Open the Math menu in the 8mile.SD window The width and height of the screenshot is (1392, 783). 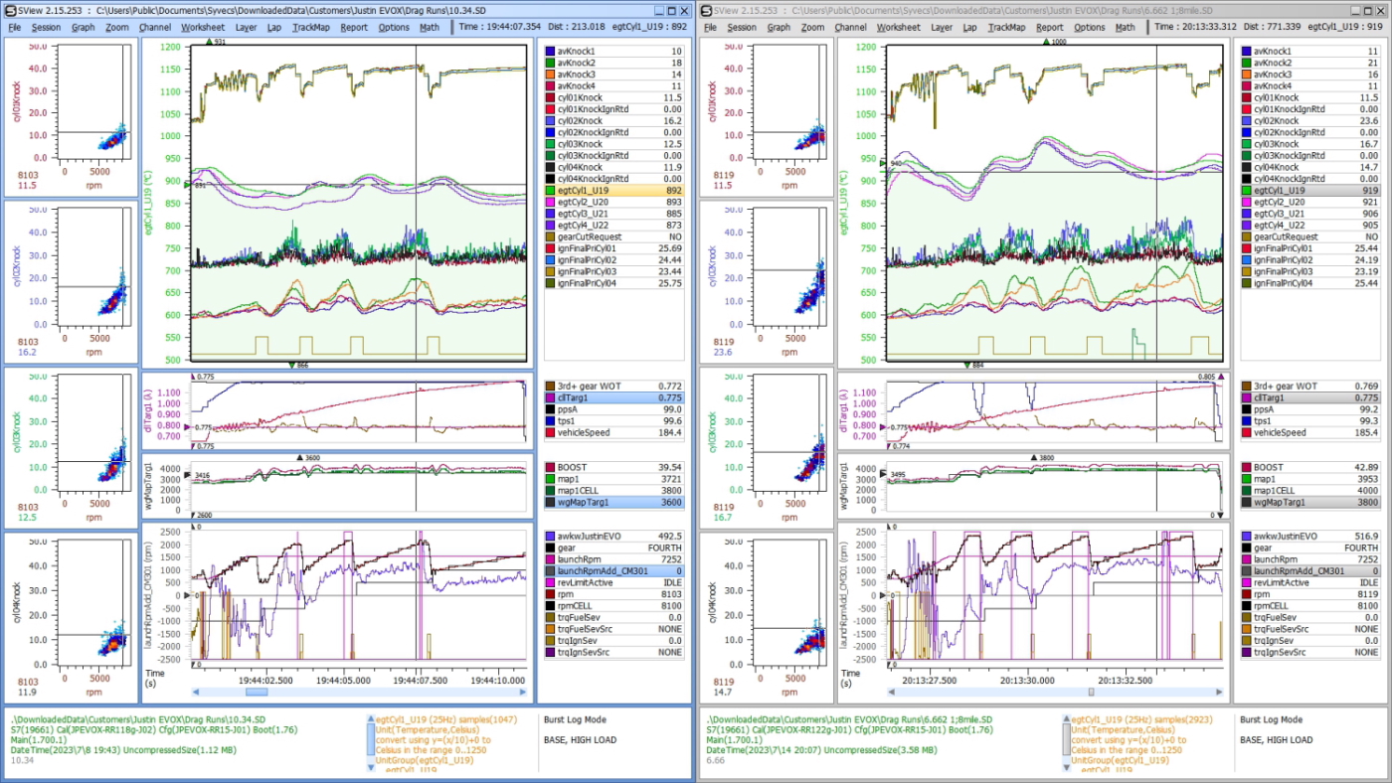[1125, 28]
